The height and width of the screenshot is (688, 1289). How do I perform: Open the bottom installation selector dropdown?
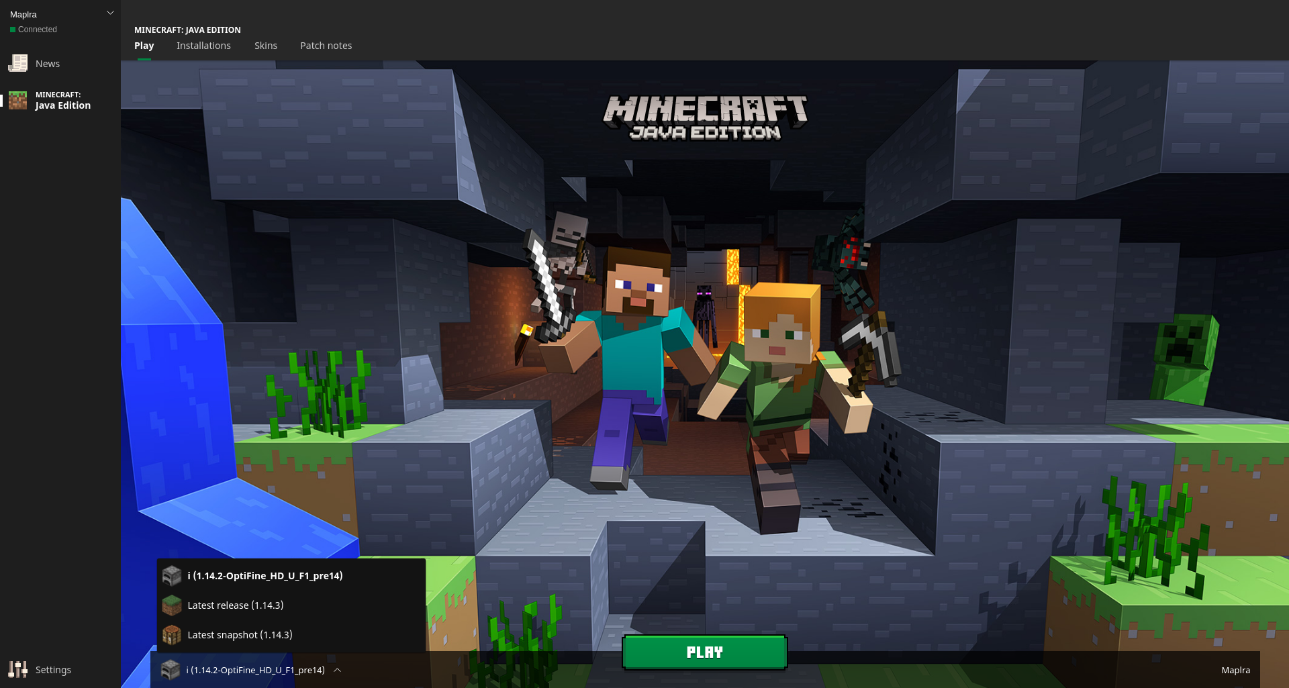[x=251, y=670]
